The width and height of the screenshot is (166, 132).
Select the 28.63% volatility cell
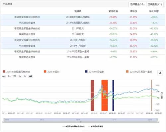pos(133,51)
